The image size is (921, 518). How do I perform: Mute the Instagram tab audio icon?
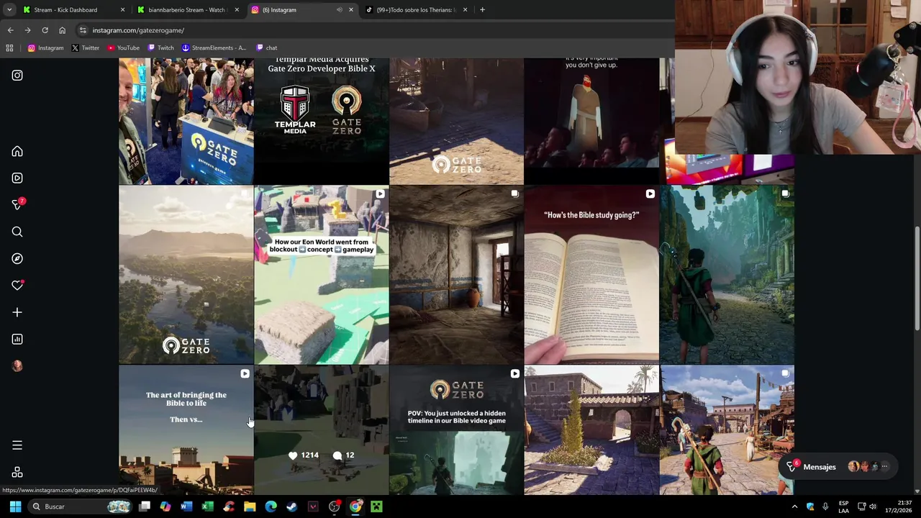(x=339, y=10)
